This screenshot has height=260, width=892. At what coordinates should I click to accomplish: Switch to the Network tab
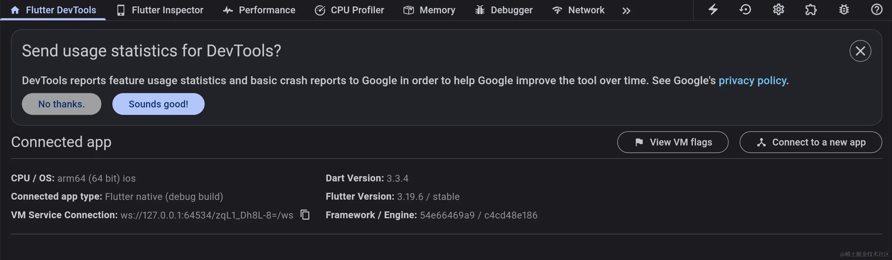(578, 10)
